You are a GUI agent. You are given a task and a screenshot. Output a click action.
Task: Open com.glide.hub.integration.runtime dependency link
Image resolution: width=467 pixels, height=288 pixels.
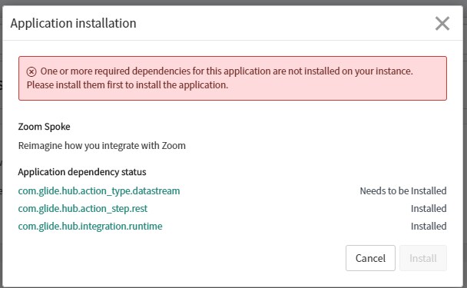pos(90,227)
